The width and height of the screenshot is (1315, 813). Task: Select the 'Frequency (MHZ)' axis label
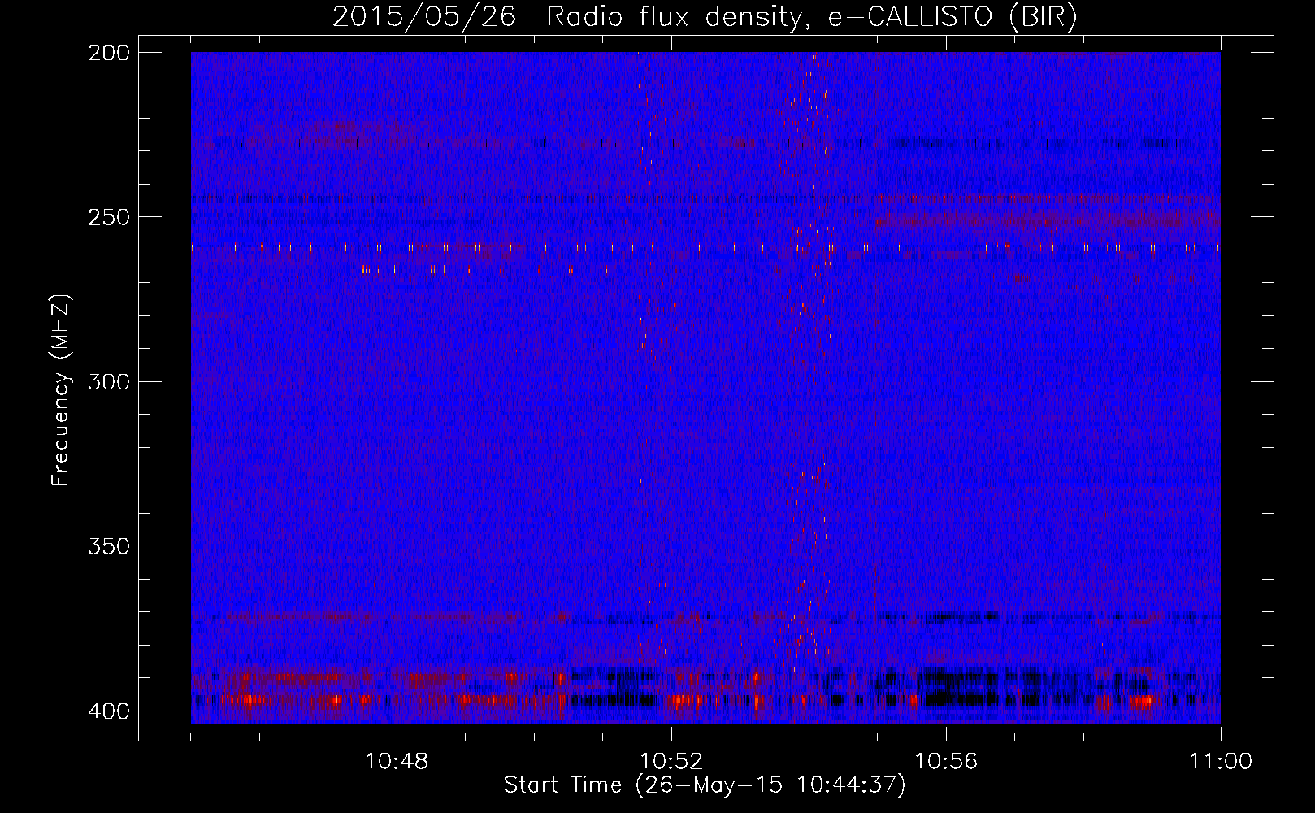[62, 390]
